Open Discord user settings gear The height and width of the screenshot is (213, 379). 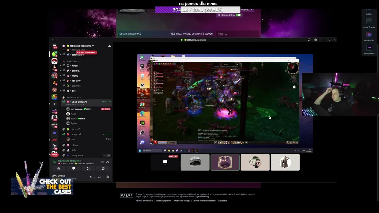[x=107, y=177]
